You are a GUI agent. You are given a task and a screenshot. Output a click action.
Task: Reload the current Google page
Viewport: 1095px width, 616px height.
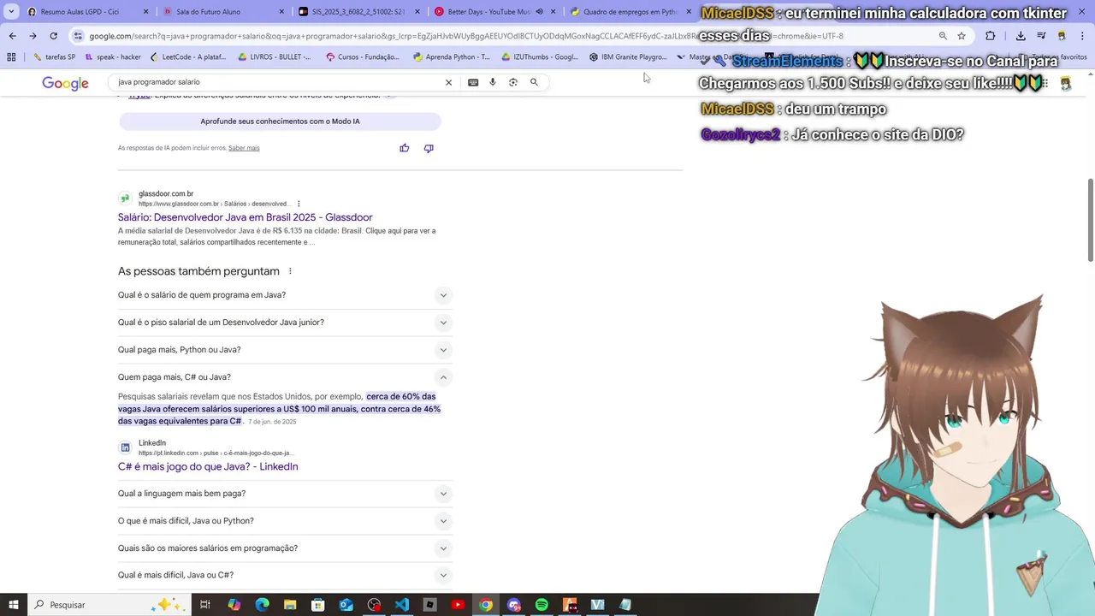pos(53,36)
